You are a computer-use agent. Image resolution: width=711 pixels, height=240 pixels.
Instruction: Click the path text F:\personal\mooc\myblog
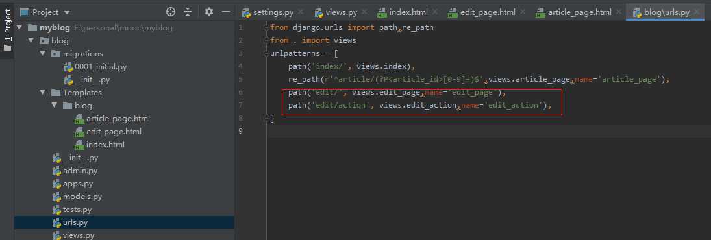pyautogui.click(x=123, y=28)
